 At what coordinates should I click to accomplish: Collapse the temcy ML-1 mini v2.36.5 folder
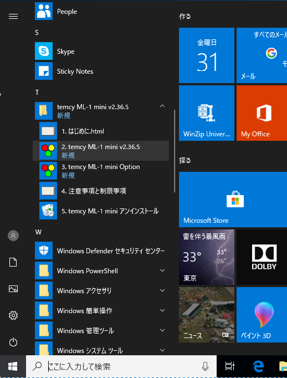click(x=162, y=106)
